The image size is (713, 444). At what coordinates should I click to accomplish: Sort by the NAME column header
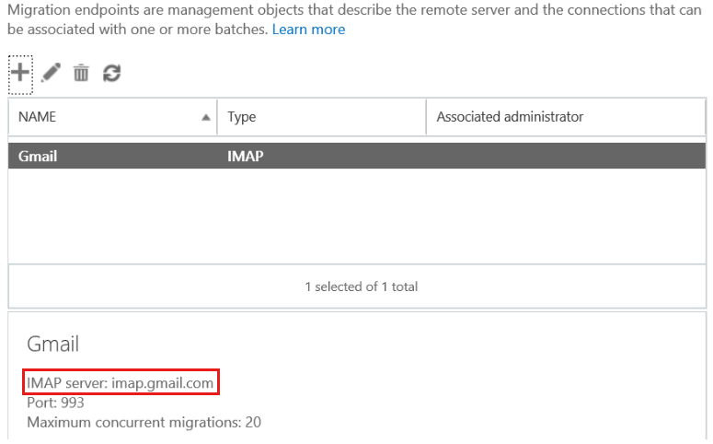click(x=113, y=117)
